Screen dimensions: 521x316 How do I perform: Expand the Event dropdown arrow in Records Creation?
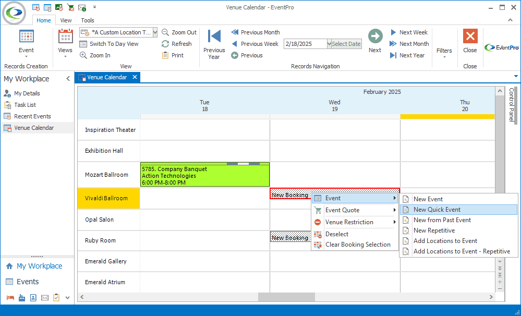tap(26, 57)
